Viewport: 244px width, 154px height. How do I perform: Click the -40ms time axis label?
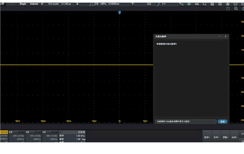(x=17, y=121)
